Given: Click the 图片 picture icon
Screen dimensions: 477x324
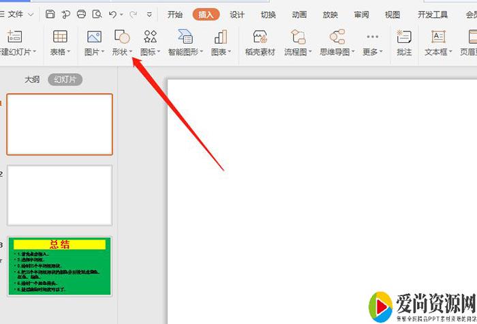Looking at the screenshot, I should coord(94,36).
